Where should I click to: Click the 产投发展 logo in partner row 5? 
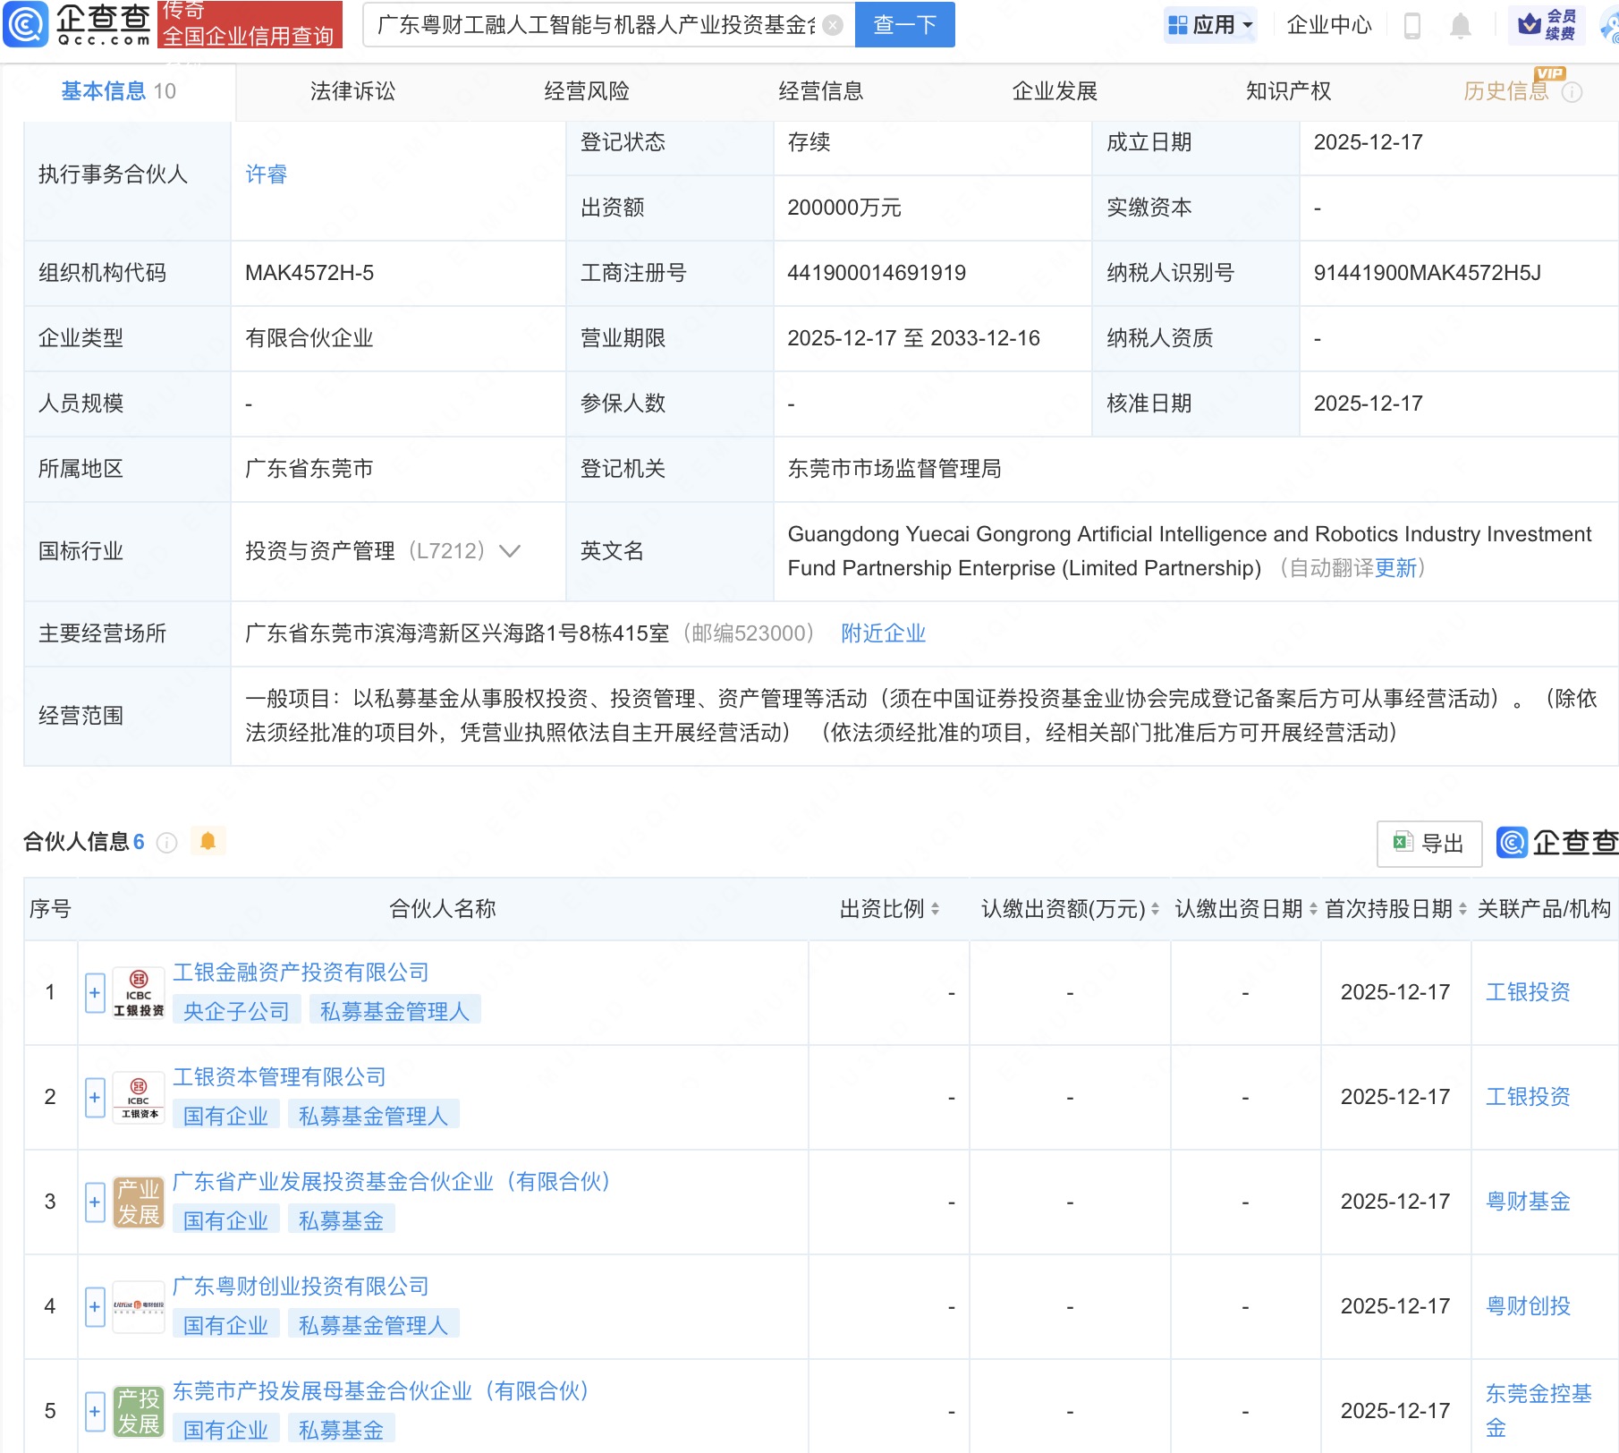point(139,1411)
